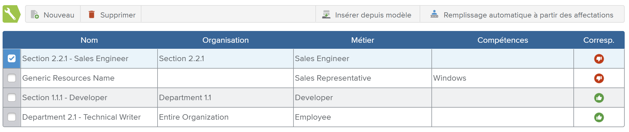Click the red Supprimer trash icon
Image resolution: width=629 pixels, height=132 pixels.
92,14
